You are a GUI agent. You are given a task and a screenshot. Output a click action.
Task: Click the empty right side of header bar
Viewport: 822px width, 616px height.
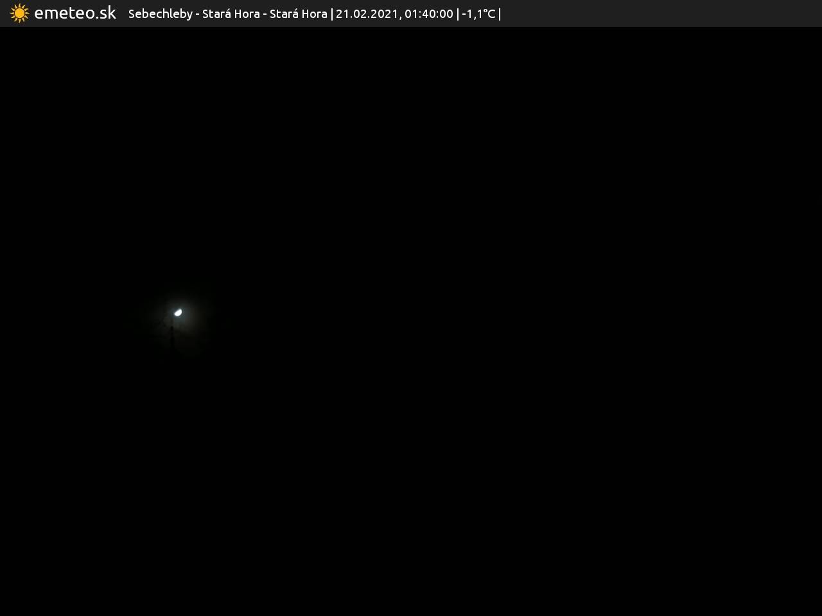click(x=661, y=13)
